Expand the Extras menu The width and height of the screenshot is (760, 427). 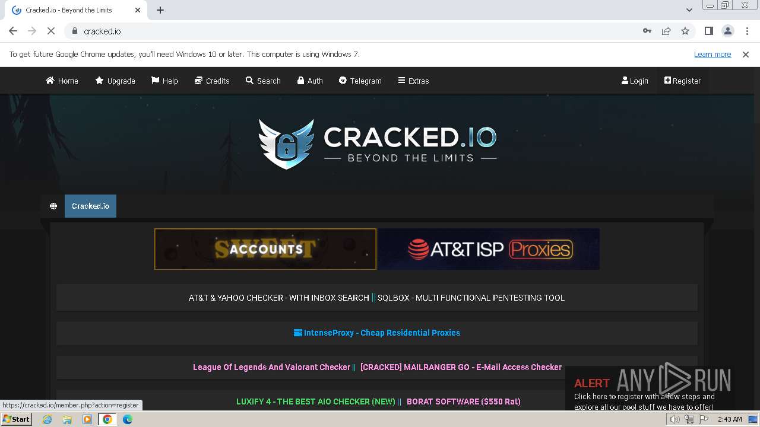pyautogui.click(x=413, y=81)
